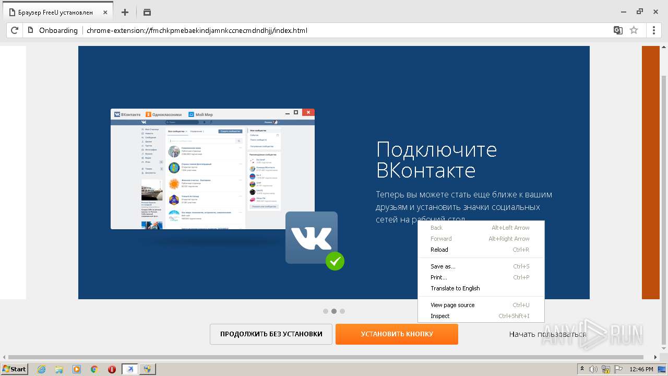The image size is (668, 376).
Task: Open Google Chrome from the taskbar
Action: [94, 369]
